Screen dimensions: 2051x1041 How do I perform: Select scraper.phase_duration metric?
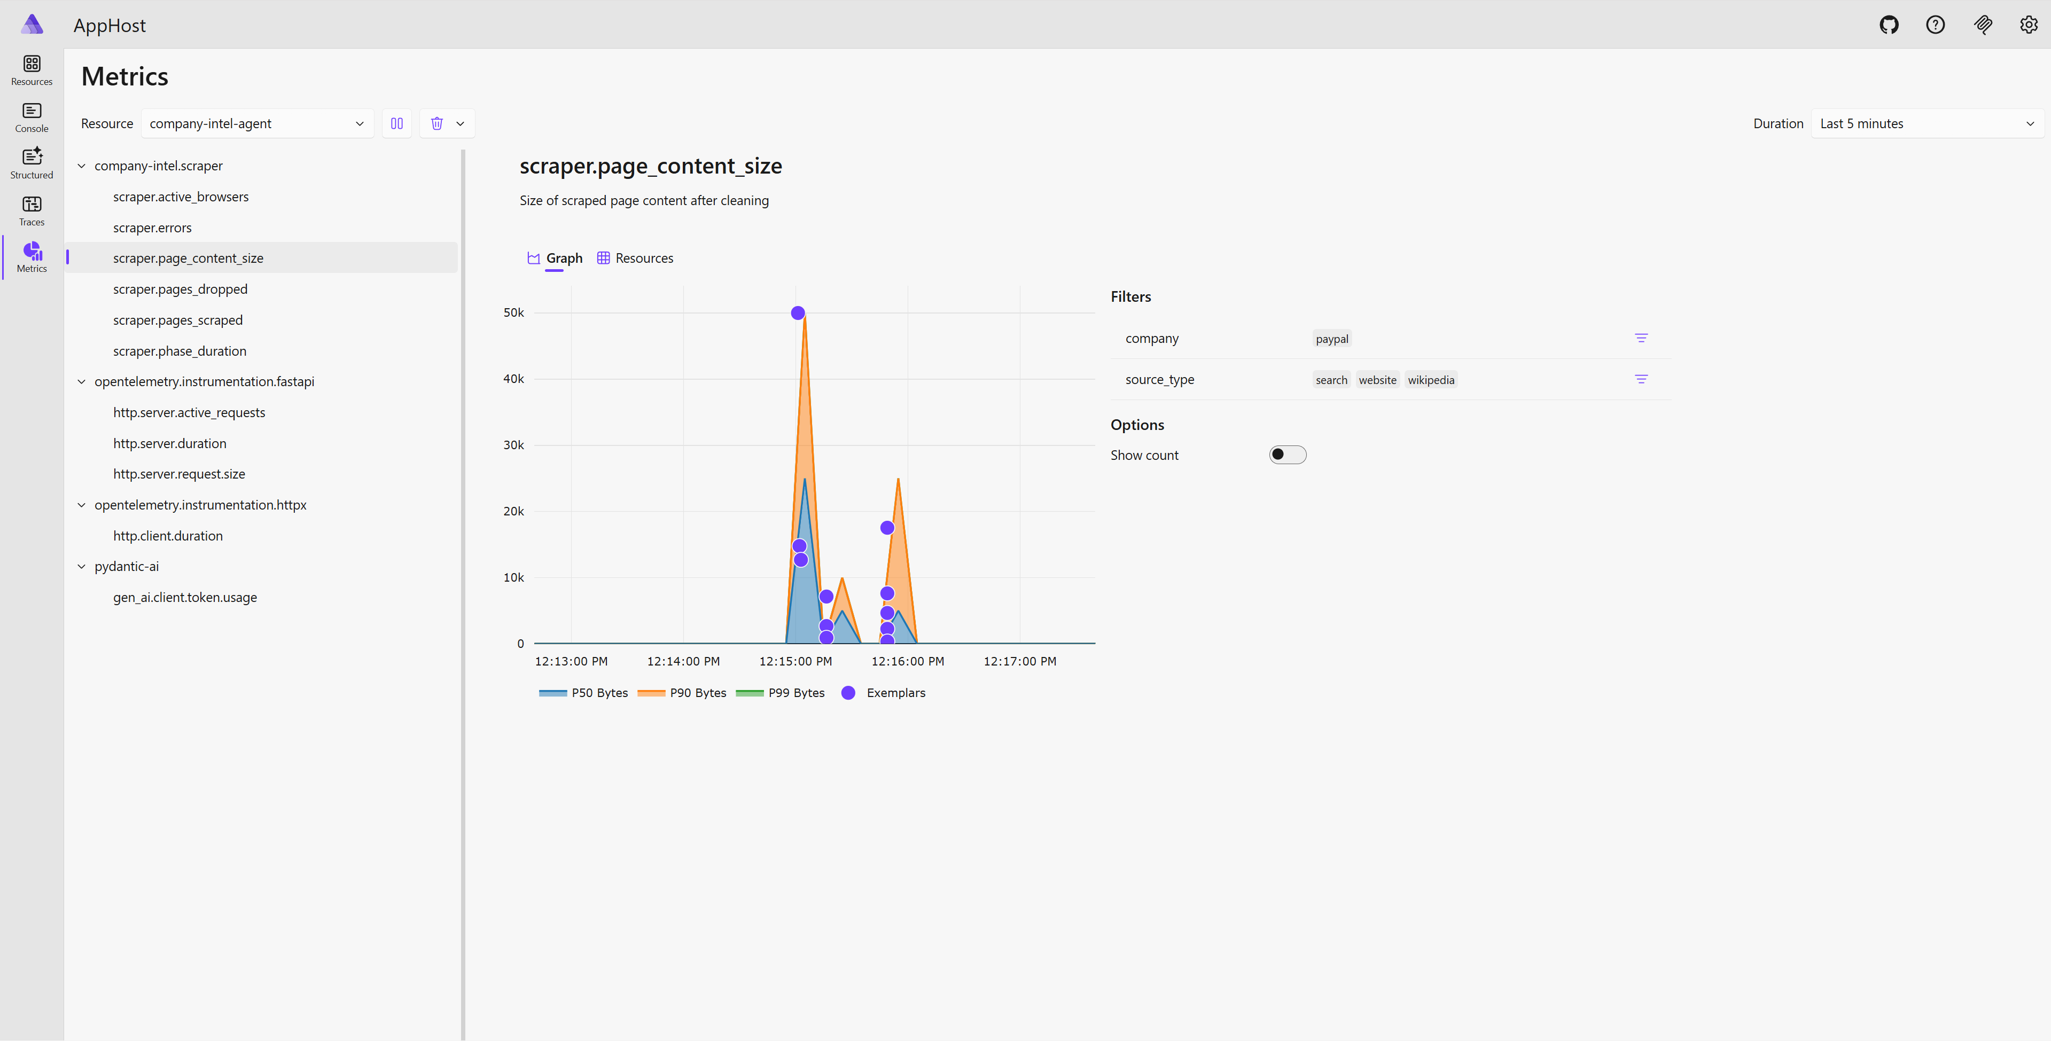(179, 351)
